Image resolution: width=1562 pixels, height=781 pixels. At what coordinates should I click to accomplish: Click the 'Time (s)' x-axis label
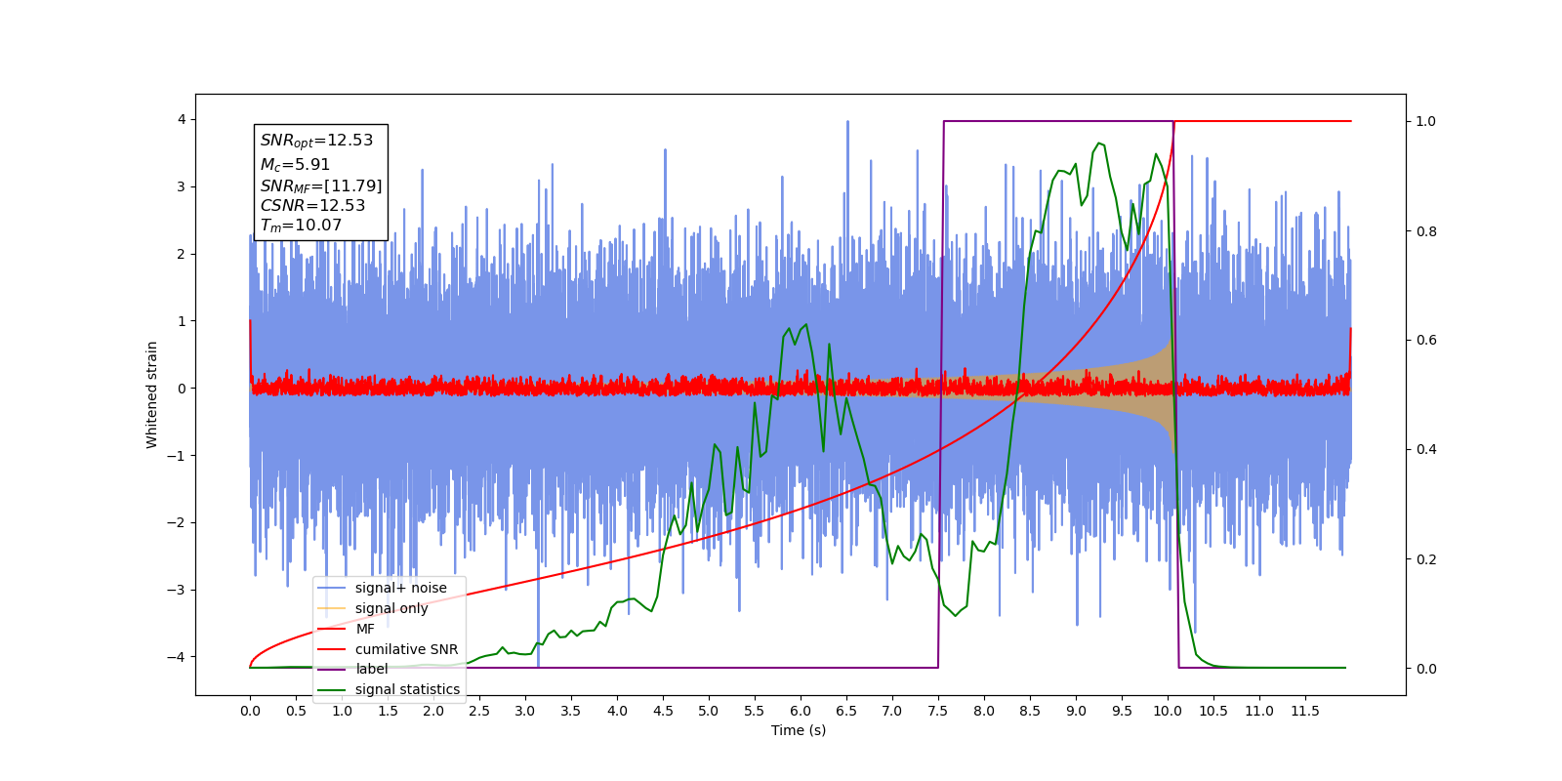tap(799, 730)
